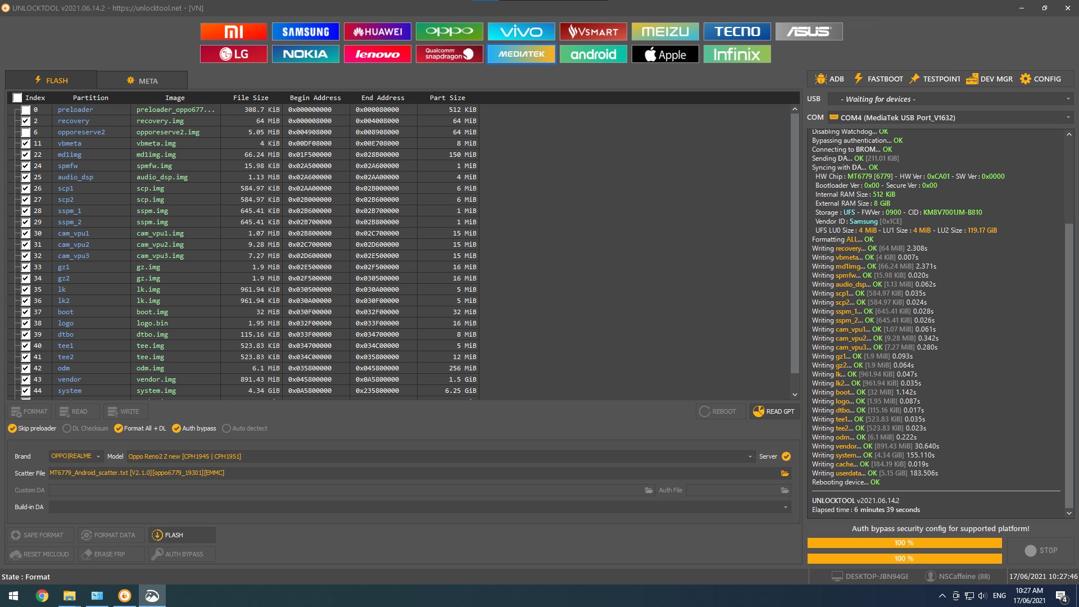1079x607 pixels.
Task: Select the Tecno brand logo
Action: pos(737,31)
